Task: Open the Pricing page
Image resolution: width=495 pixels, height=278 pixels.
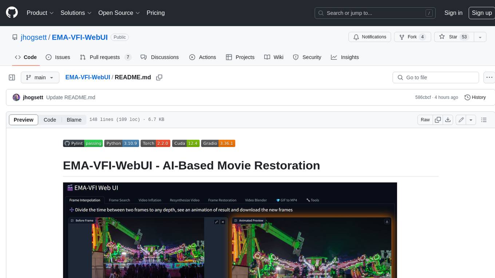Action: click(x=155, y=13)
